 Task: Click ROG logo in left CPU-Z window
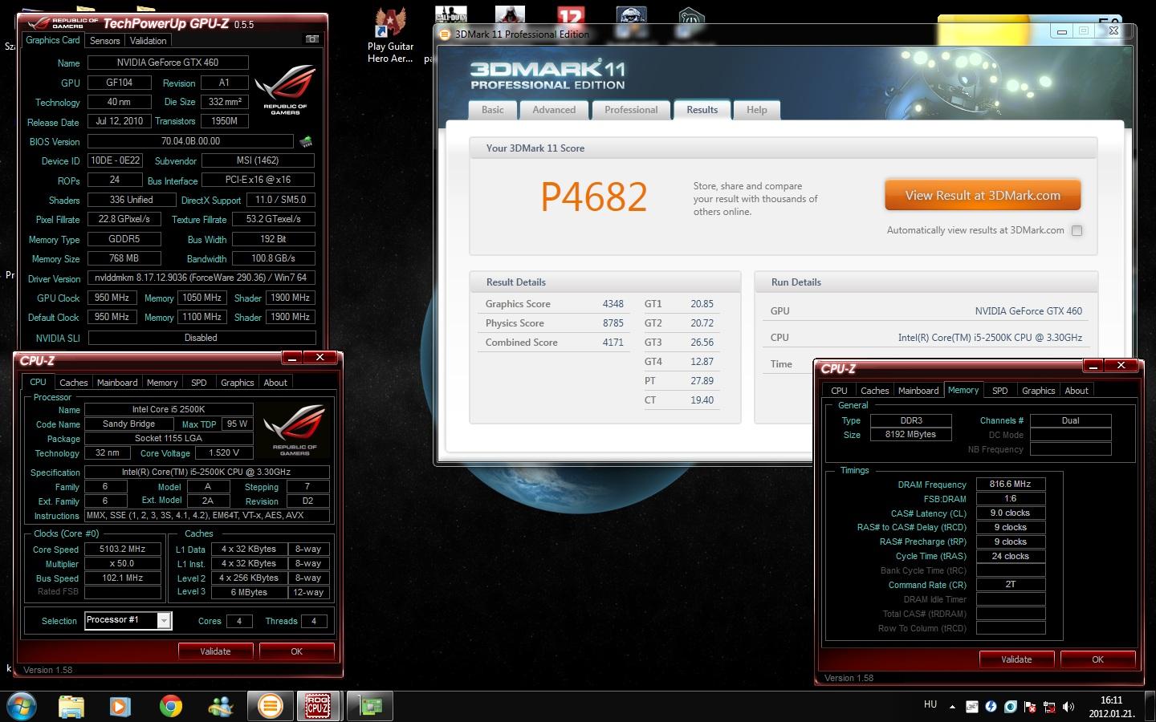coord(294,429)
